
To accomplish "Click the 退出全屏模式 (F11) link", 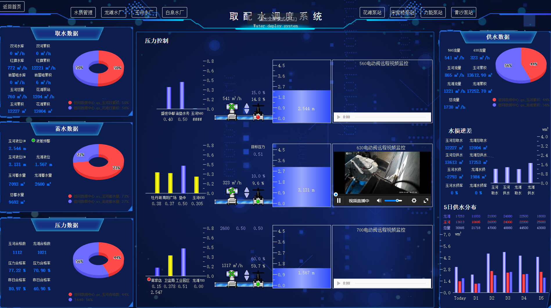I will [278, 19].
